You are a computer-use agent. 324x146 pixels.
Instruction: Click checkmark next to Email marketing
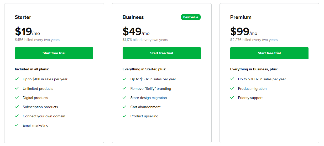pyautogui.click(x=17, y=125)
